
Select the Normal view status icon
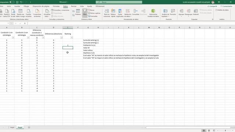tap(204, 131)
